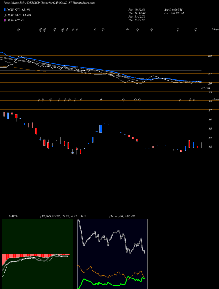Click the y-axis label 21

click(x=210, y=74)
